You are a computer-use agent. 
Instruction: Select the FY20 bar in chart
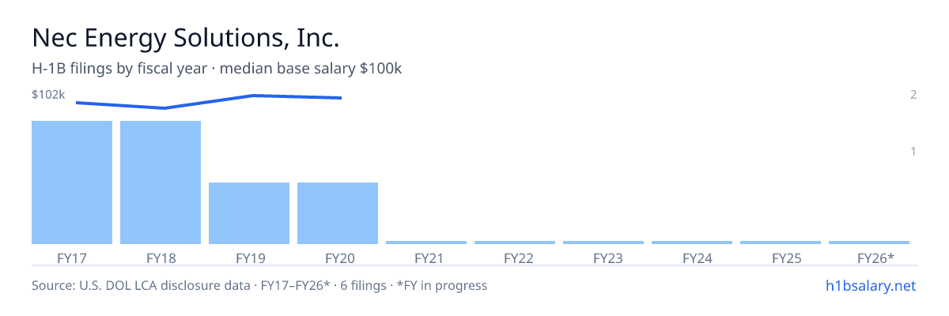point(338,213)
